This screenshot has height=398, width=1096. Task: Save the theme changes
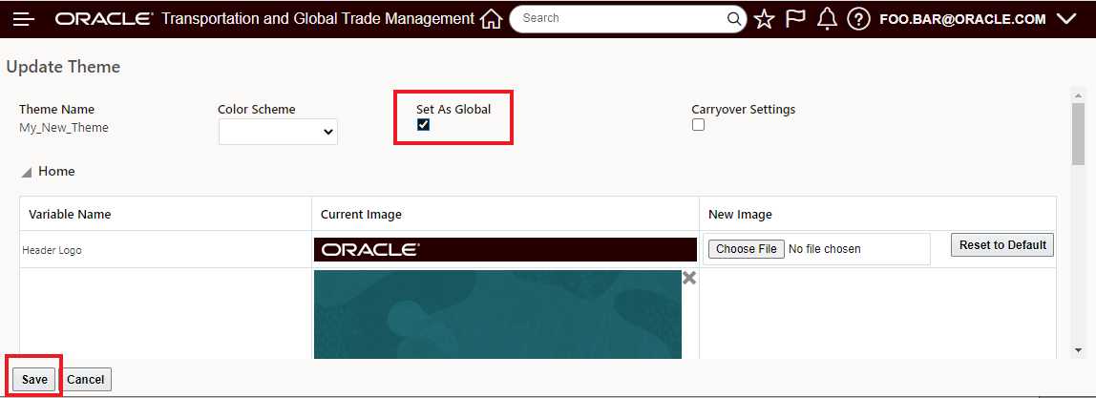tap(34, 379)
